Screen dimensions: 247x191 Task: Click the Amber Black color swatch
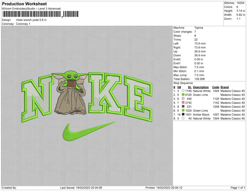point(183,114)
